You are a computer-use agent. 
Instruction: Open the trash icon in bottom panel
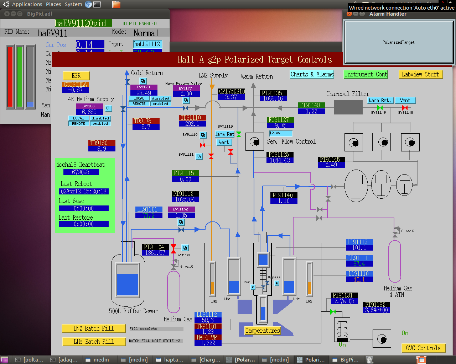click(x=370, y=360)
